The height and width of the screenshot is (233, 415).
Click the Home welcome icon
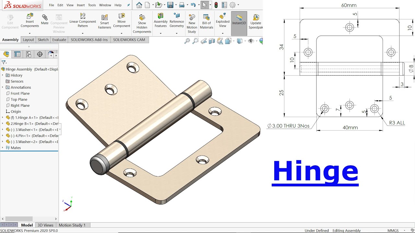[139, 5]
